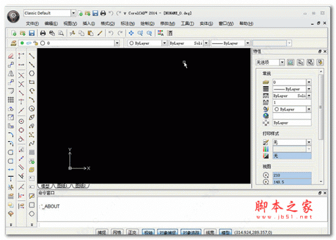
Task: Click the Cut scissors icon
Action: (x=72, y=33)
